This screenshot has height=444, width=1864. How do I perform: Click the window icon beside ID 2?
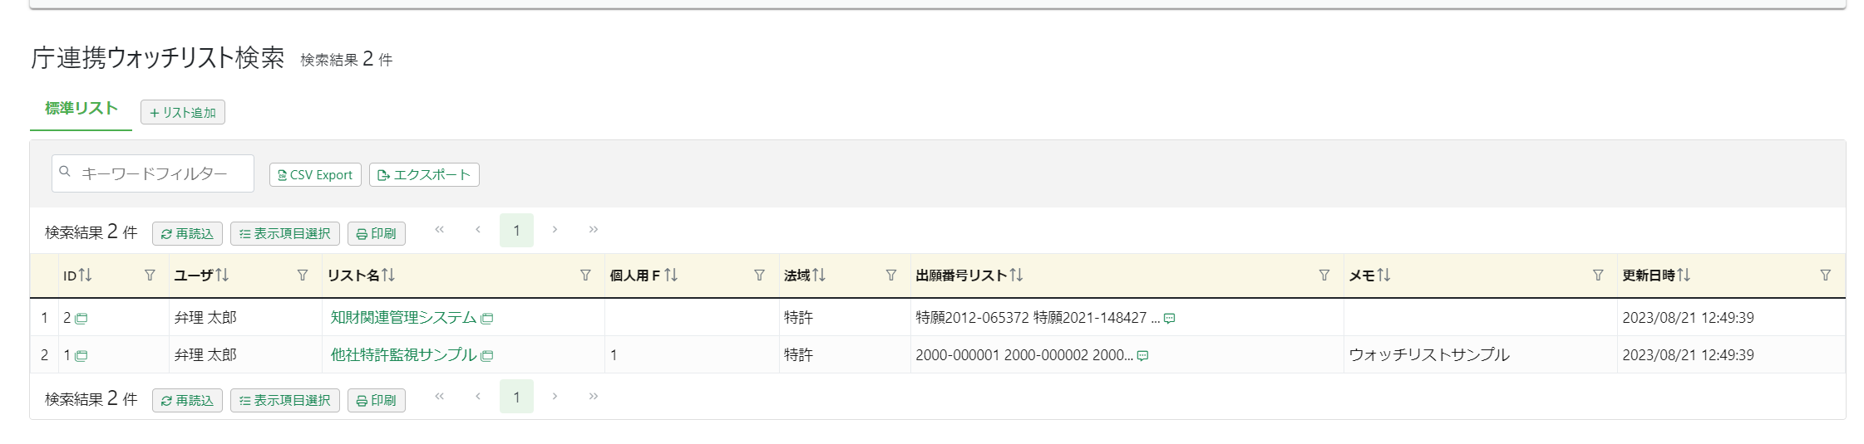coord(81,319)
